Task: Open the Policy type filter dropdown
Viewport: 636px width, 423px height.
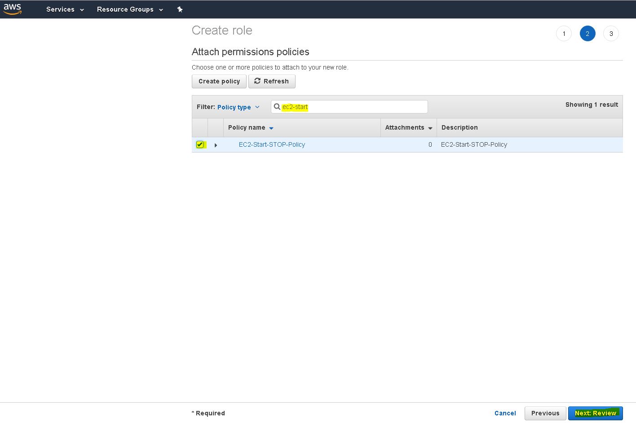Action: tap(238, 107)
